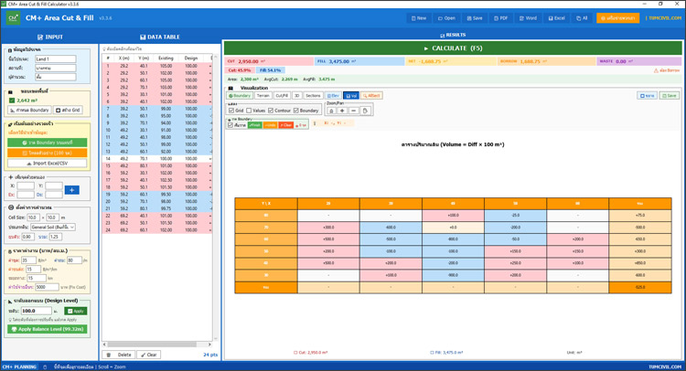The height and width of the screenshot is (371, 686).
Task: Click the Cell Size first input field
Action: click(x=33, y=217)
